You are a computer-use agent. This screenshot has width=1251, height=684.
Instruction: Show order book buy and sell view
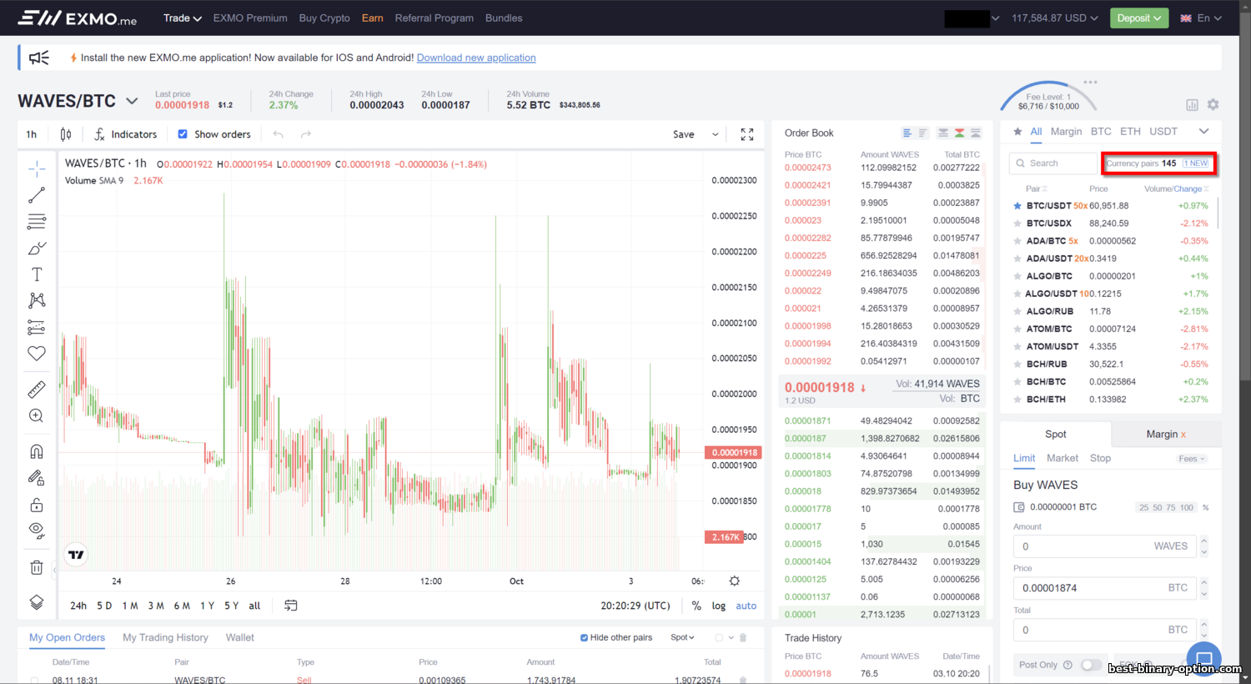[x=959, y=133]
